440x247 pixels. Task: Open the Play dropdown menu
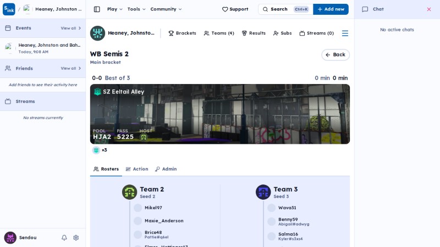pyautogui.click(x=115, y=9)
